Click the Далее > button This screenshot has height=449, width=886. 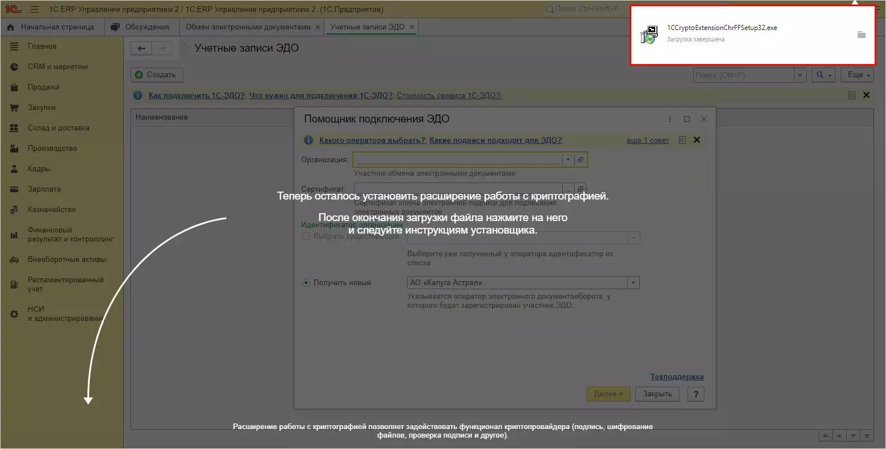(x=608, y=394)
